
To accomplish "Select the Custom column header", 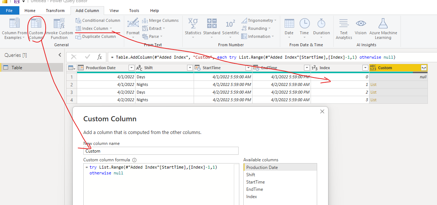I will 398,68.
